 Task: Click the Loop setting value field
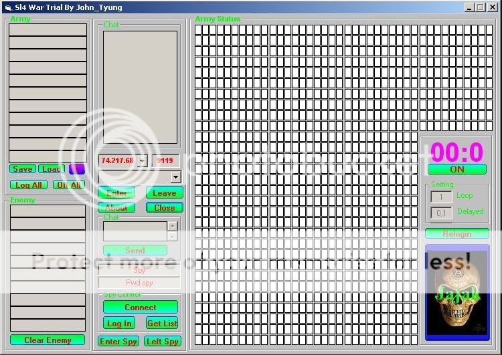[x=441, y=197]
